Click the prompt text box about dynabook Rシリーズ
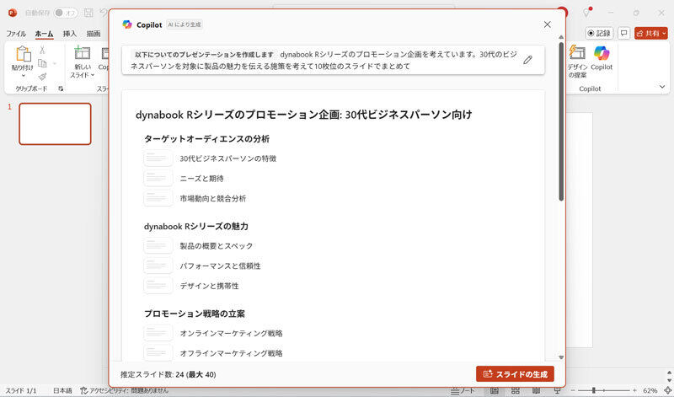 [333, 60]
